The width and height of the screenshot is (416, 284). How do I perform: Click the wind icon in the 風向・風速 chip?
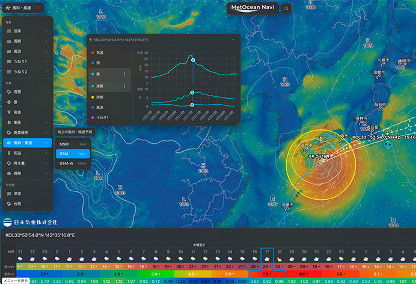tap(8, 8)
